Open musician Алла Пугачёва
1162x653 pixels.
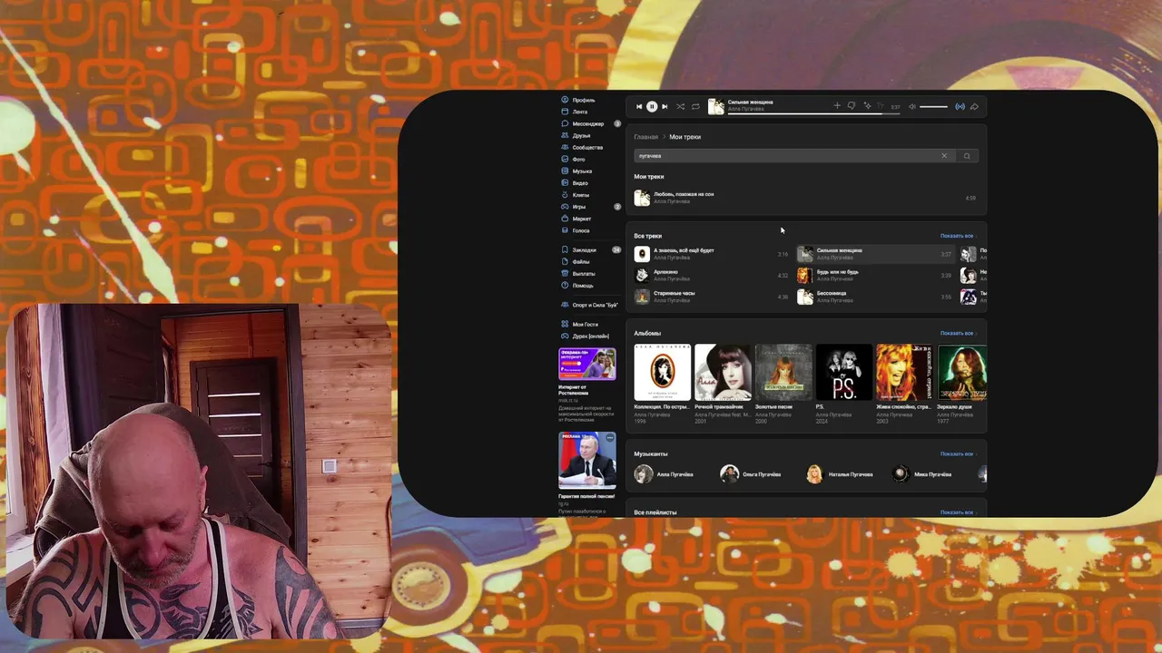[664, 473]
